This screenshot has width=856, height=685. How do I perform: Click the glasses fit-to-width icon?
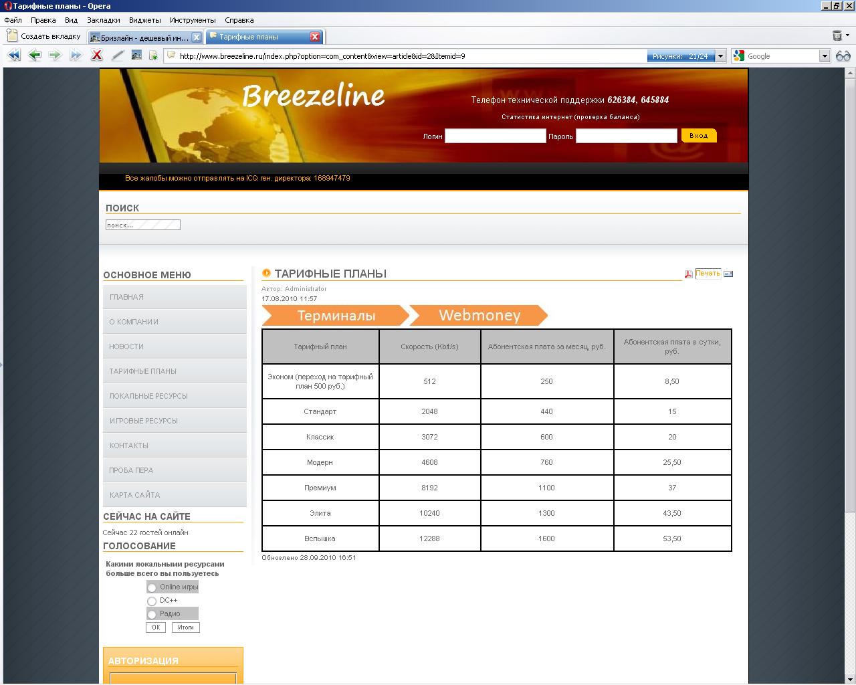tap(843, 56)
